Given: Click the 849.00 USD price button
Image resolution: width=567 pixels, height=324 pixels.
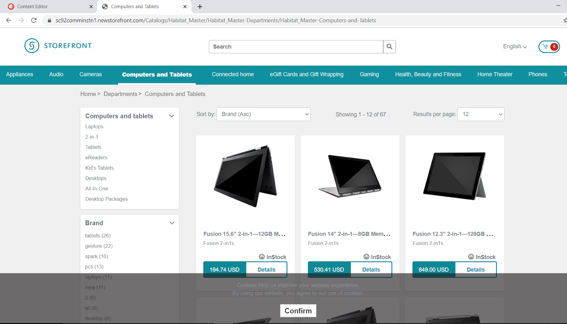Looking at the screenshot, I should (434, 270).
